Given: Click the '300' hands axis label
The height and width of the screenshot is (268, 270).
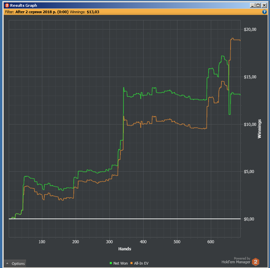Looking at the screenshot, I should coord(109,242).
